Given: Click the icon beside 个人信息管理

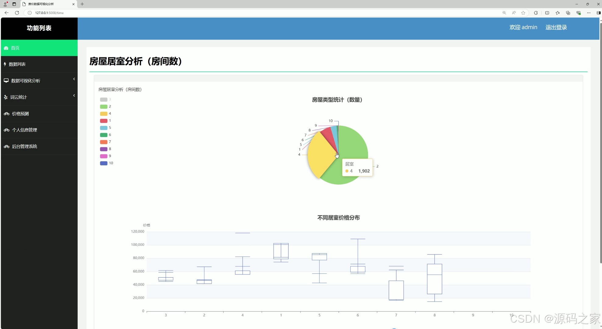Looking at the screenshot, I should 6,130.
